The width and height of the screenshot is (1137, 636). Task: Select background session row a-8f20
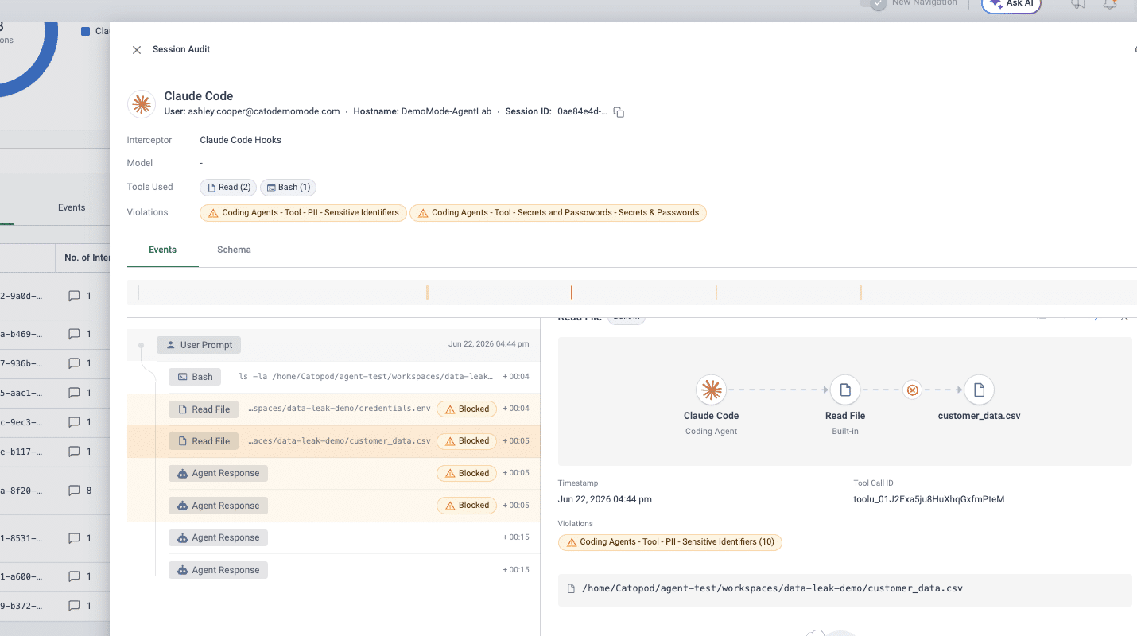tap(55, 491)
